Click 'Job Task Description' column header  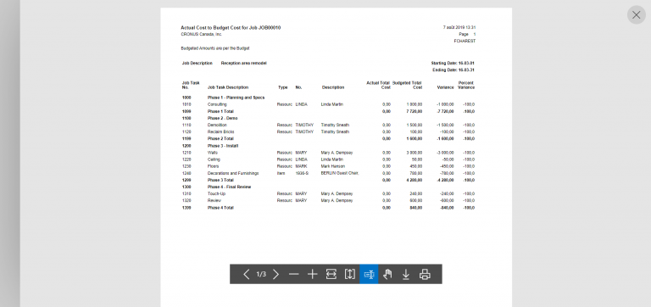[x=228, y=87]
